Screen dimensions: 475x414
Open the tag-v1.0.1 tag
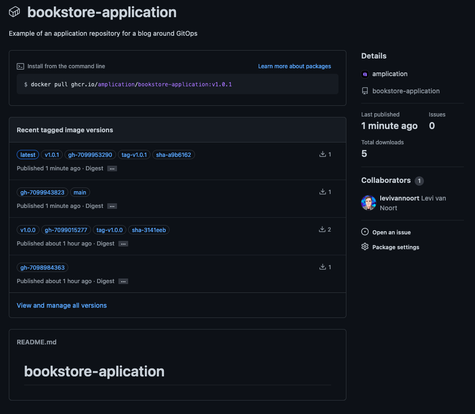[x=134, y=155]
